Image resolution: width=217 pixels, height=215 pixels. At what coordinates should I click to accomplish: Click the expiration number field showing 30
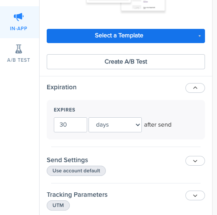70,125
